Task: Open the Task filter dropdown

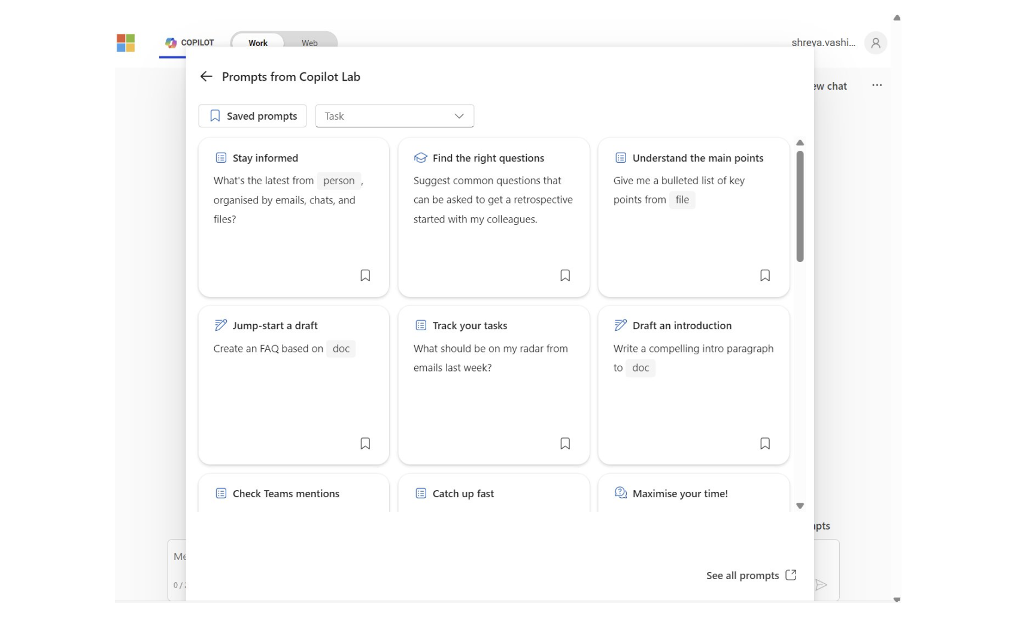Action: (394, 116)
